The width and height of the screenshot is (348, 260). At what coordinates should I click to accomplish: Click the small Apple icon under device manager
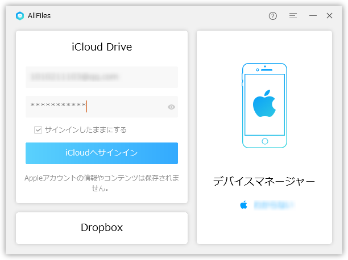[244, 205]
